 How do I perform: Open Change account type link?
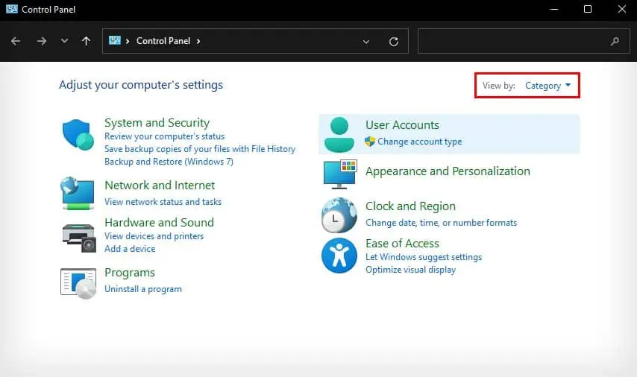coord(420,142)
